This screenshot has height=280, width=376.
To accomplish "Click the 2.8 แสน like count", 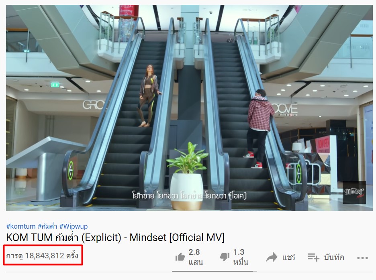I will (x=196, y=257).
